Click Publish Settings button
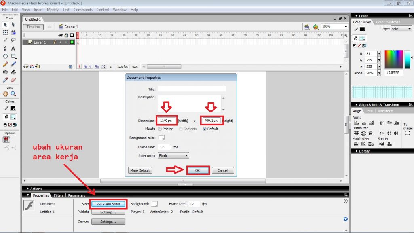414x233 pixels. (108, 212)
